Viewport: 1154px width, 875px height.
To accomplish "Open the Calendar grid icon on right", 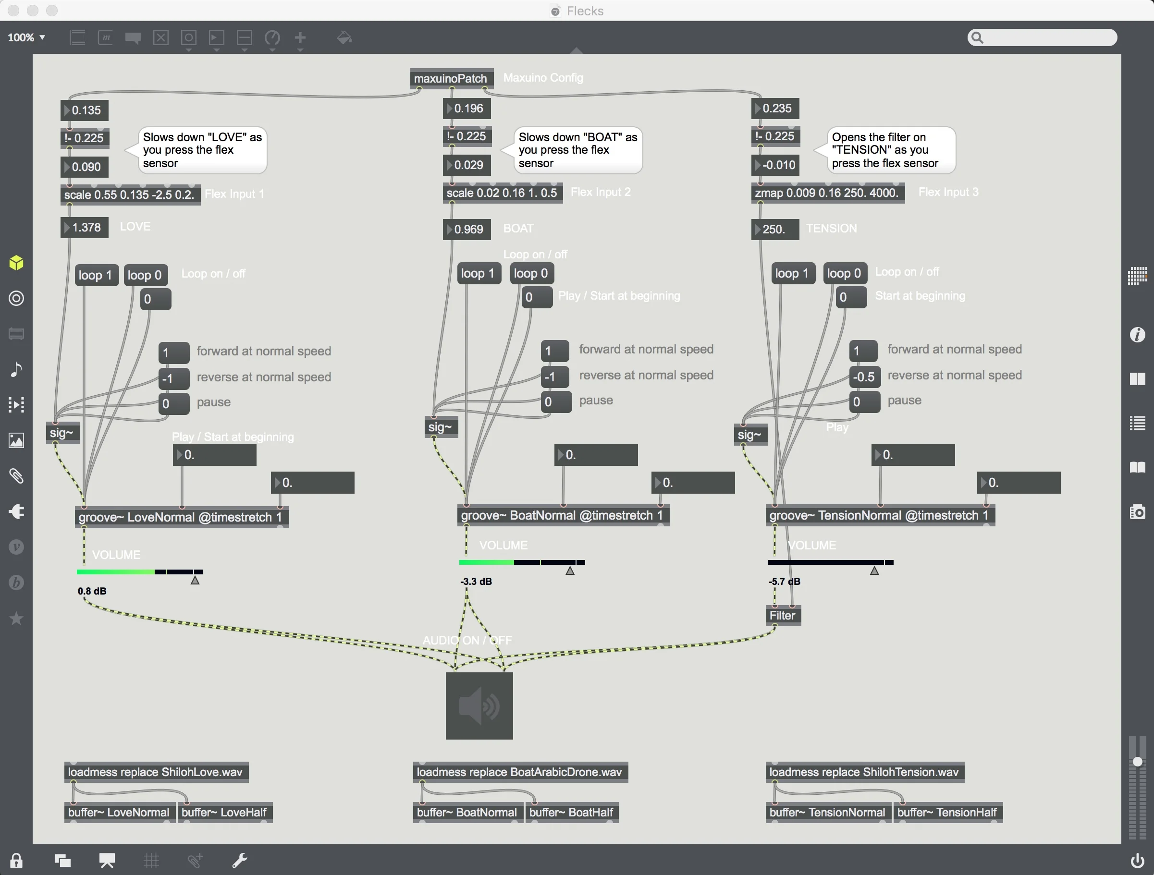I will (x=1137, y=275).
